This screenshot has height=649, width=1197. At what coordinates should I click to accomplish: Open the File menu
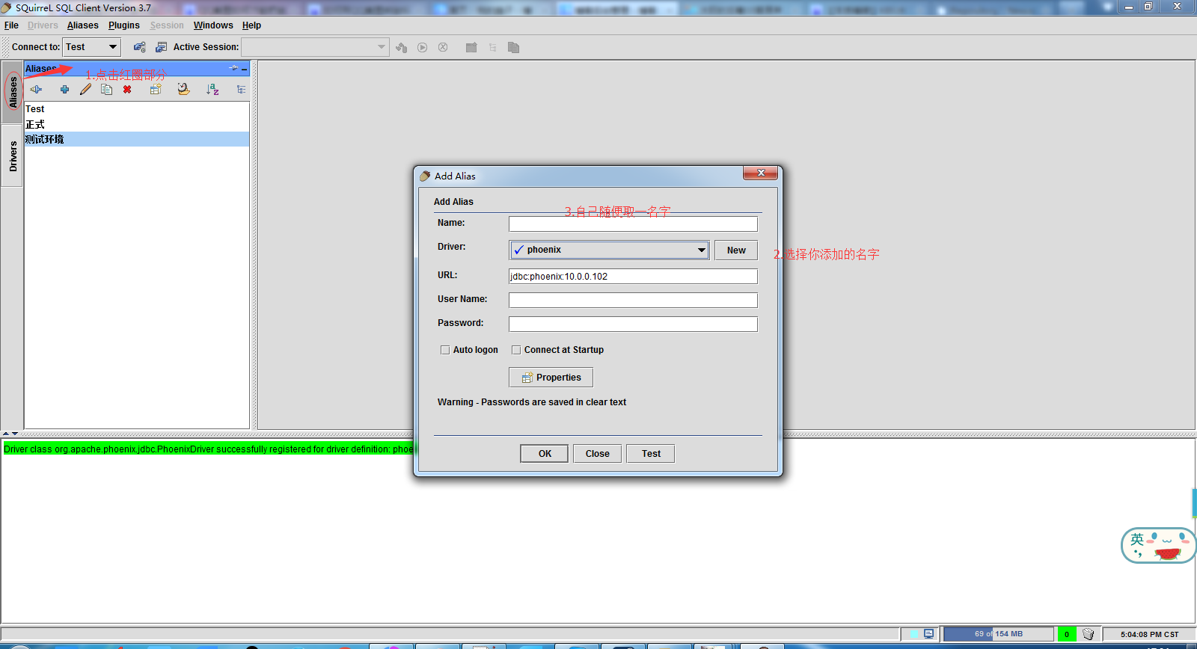(x=11, y=25)
